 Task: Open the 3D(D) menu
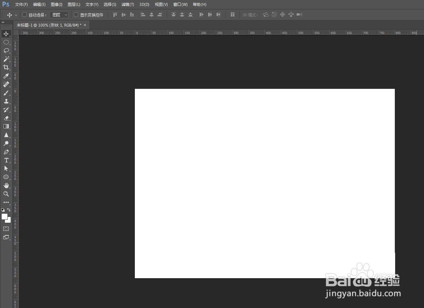click(x=144, y=5)
